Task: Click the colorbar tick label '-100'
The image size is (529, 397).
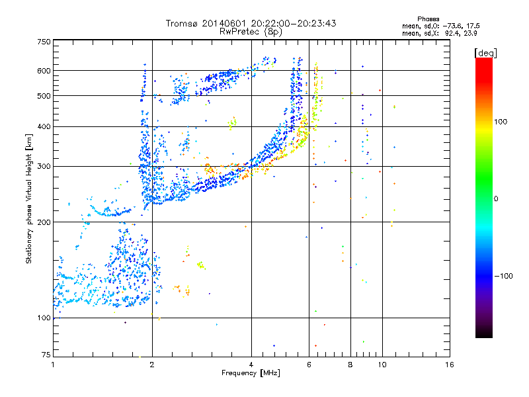Action: tap(503, 276)
